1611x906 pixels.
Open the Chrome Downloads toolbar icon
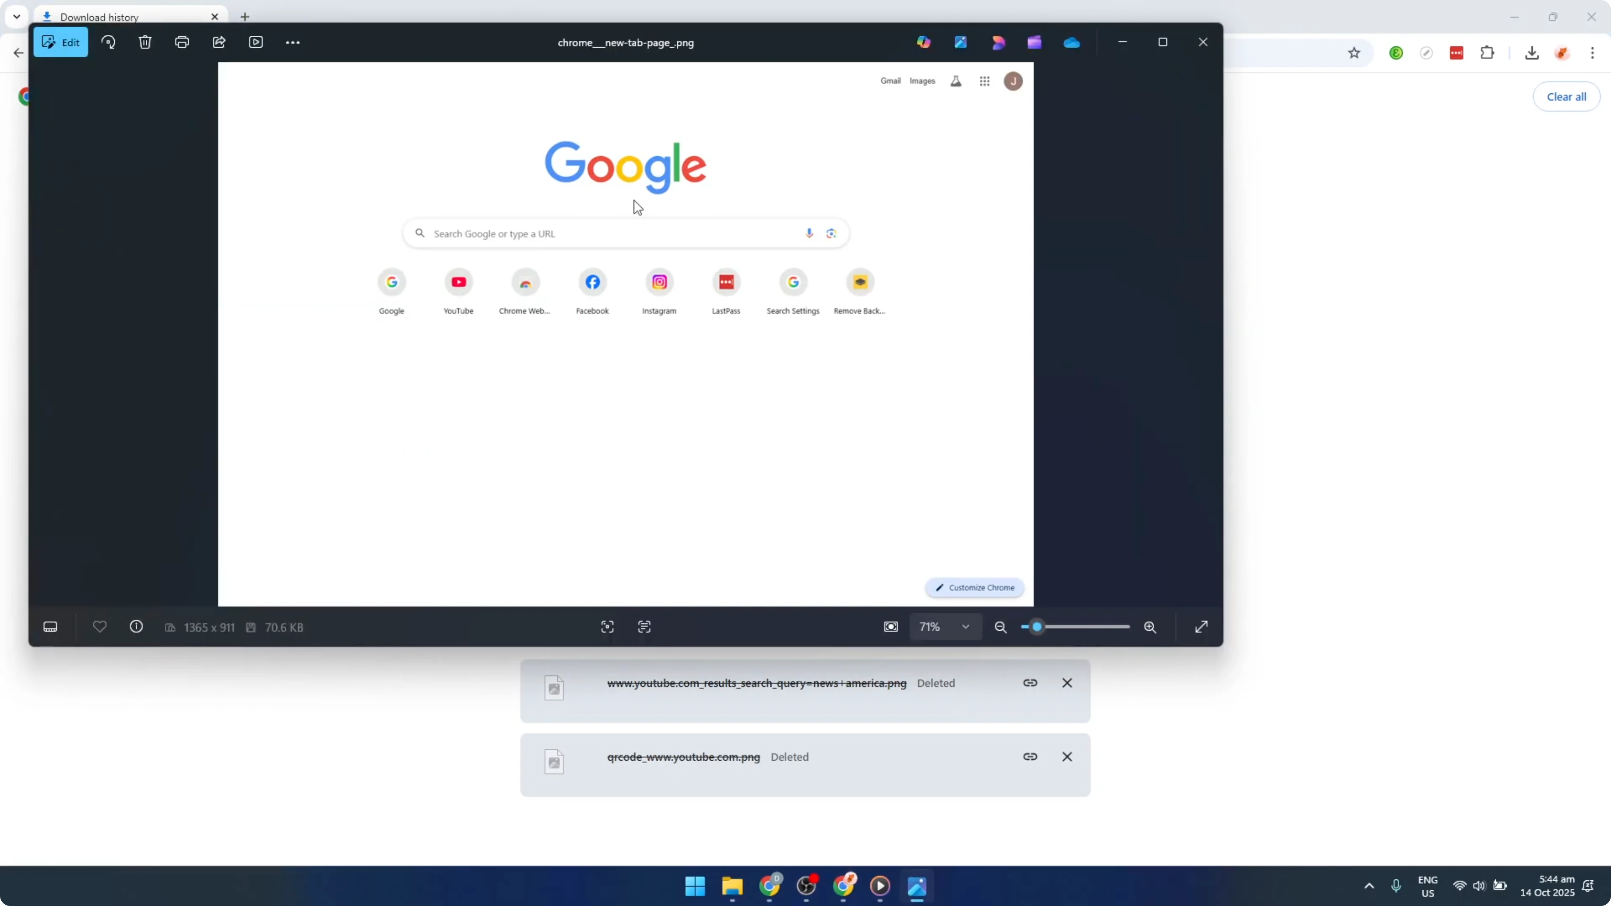coord(1532,53)
